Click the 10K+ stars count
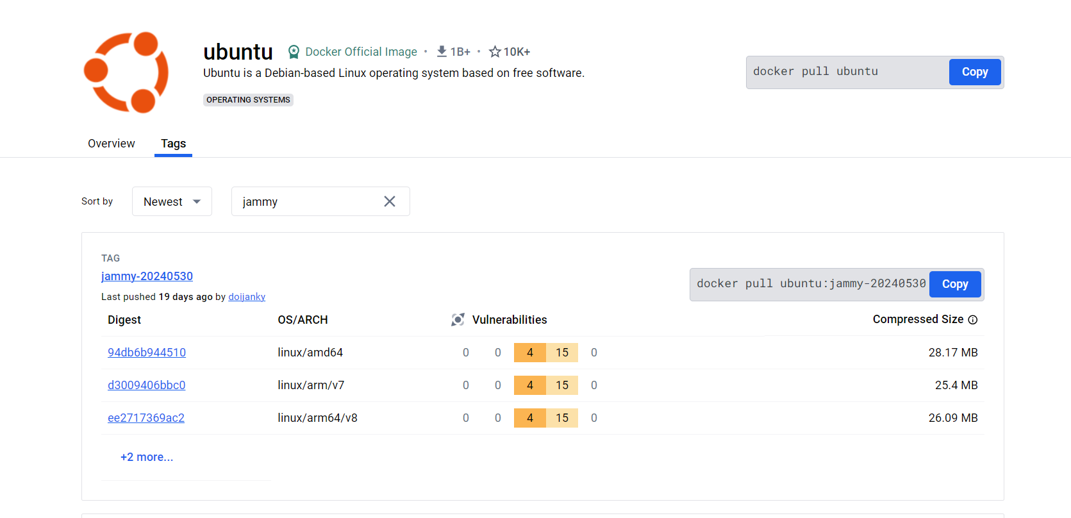 pyautogui.click(x=517, y=52)
